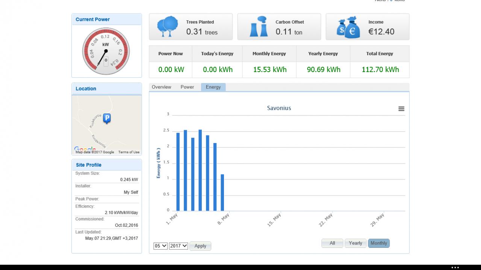Click the Trees Planted tree icon
The image size is (481, 270).
(x=168, y=26)
